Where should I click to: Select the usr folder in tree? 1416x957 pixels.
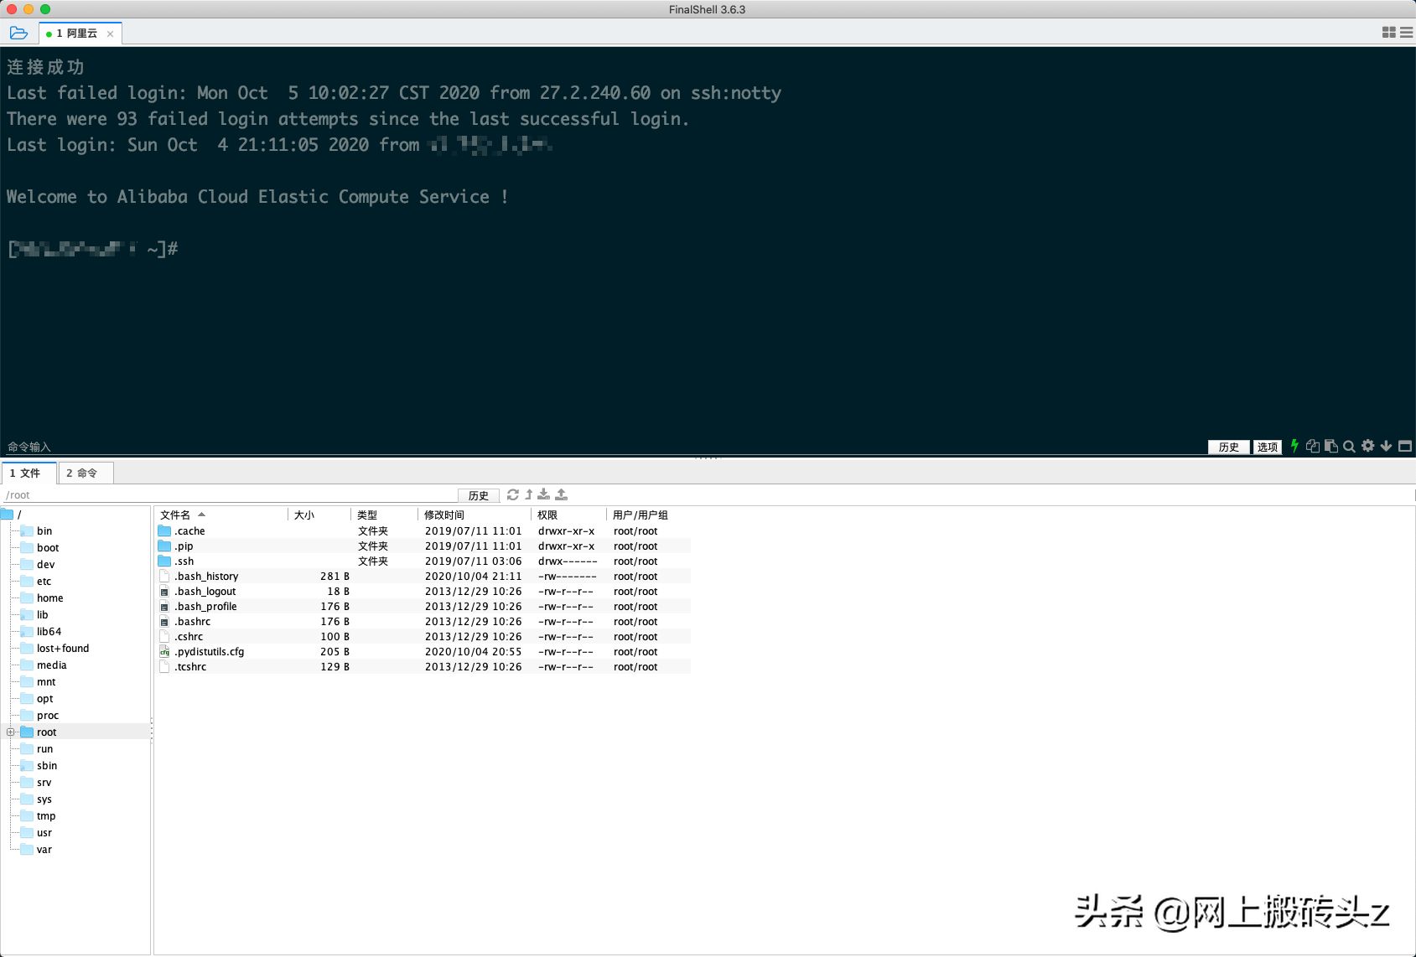[44, 832]
